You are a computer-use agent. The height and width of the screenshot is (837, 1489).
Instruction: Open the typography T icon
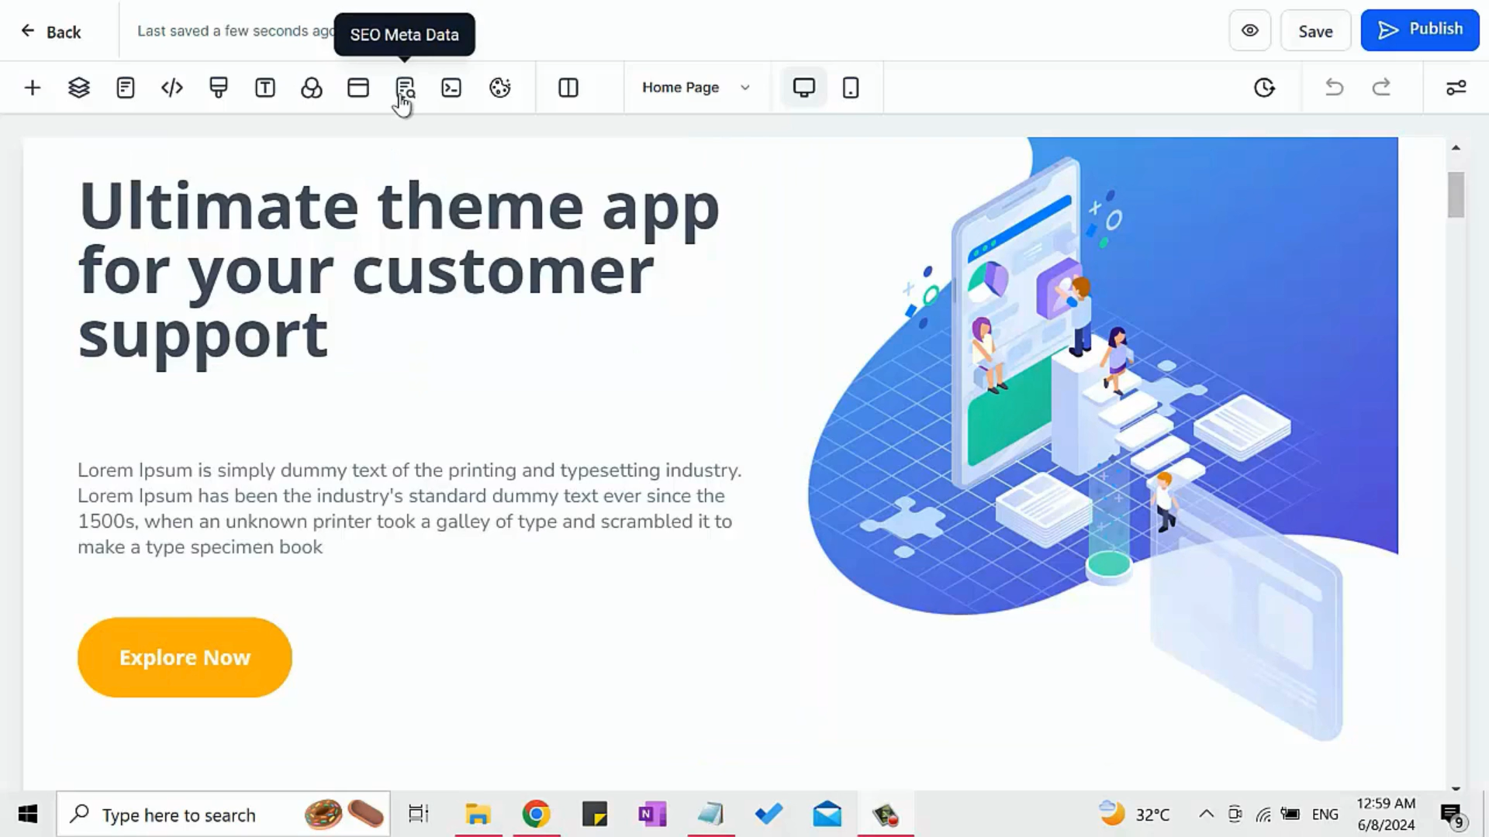tap(265, 88)
